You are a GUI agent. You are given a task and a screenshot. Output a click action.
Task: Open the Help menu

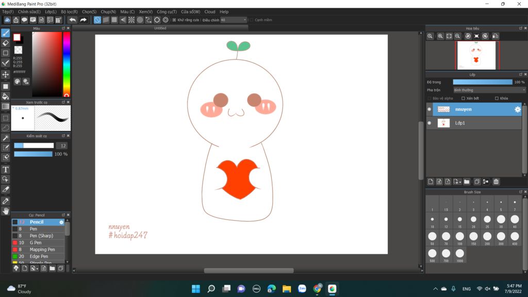tap(224, 12)
